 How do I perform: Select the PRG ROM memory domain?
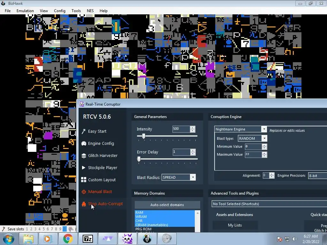click(x=165, y=229)
